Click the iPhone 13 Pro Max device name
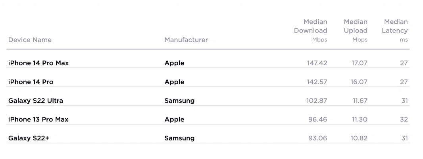423x159 pixels. pos(38,119)
